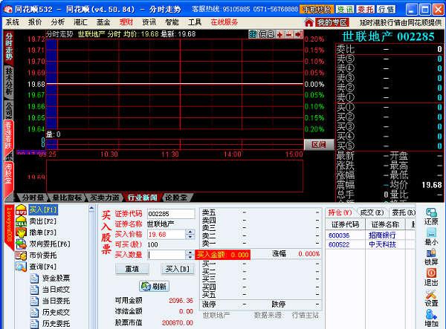The height and width of the screenshot is (329, 446).
Task: Click the 证券代码 input field
Action: pyautogui.click(x=171, y=214)
